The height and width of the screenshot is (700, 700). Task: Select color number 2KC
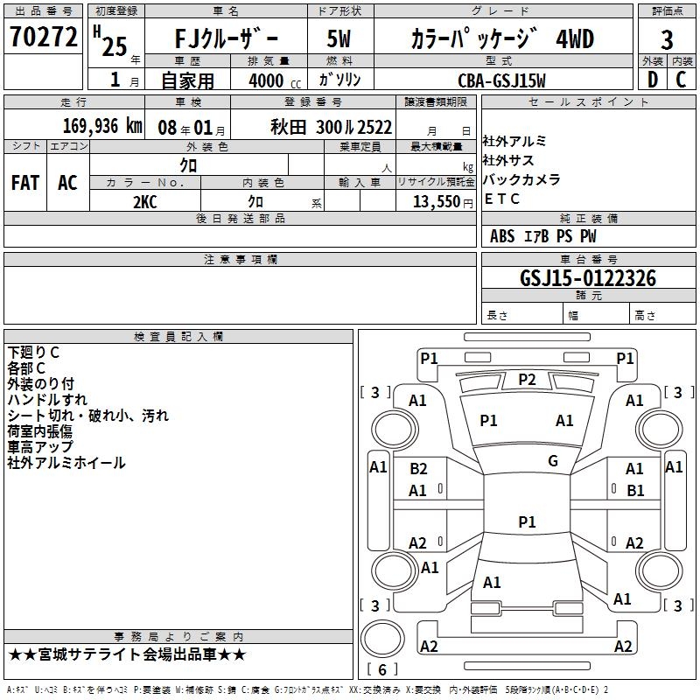point(145,202)
